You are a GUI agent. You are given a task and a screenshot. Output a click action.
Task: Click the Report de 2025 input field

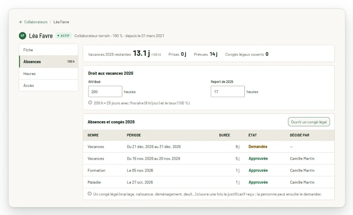pyautogui.click(x=228, y=92)
